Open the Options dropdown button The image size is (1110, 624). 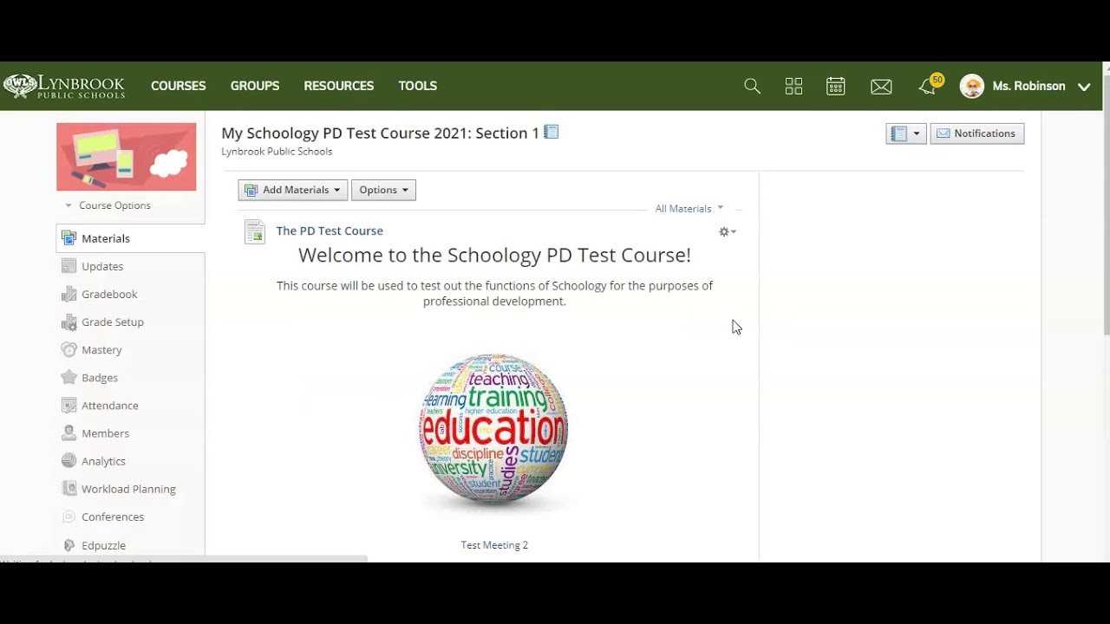[383, 190]
